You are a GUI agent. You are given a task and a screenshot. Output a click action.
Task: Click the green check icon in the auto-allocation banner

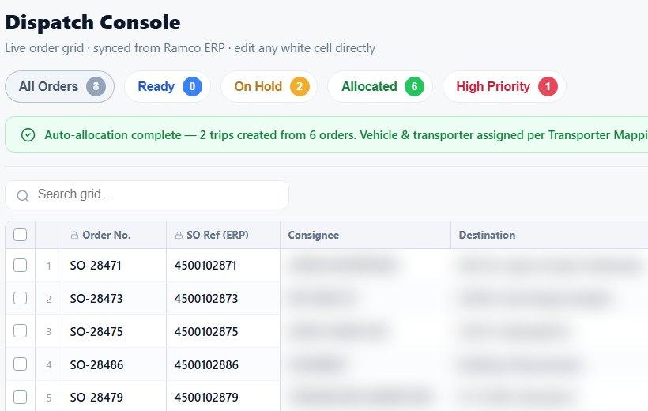coord(28,135)
